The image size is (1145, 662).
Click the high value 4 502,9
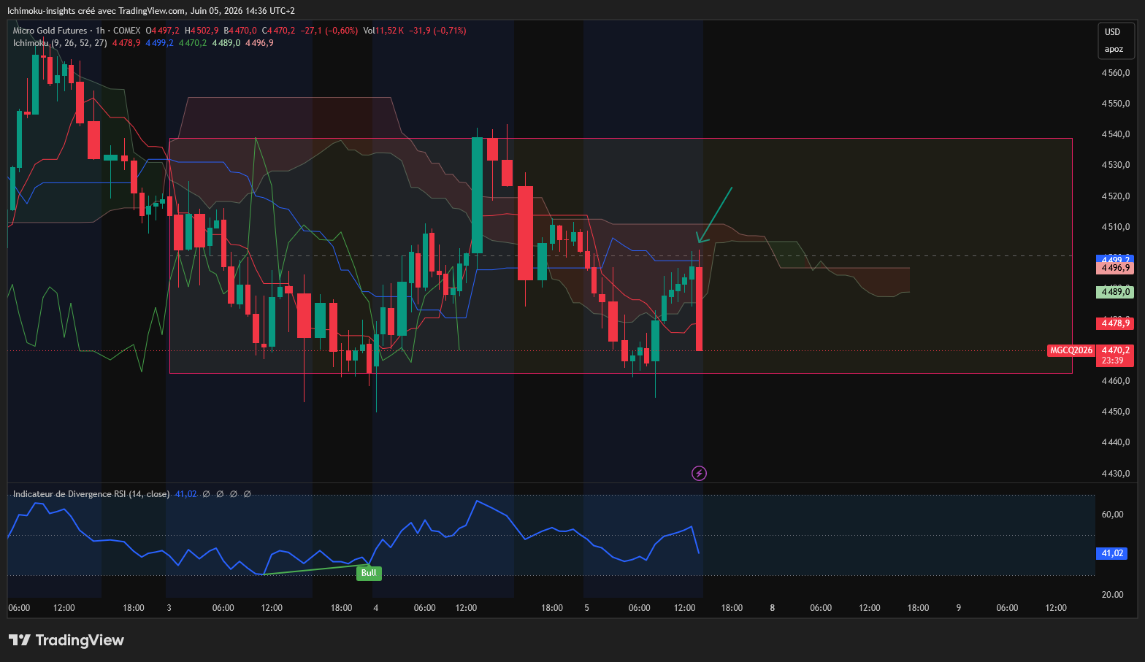[204, 31]
